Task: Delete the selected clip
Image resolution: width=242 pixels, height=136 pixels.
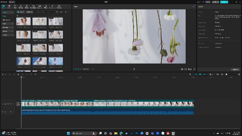Action: coord(31,74)
